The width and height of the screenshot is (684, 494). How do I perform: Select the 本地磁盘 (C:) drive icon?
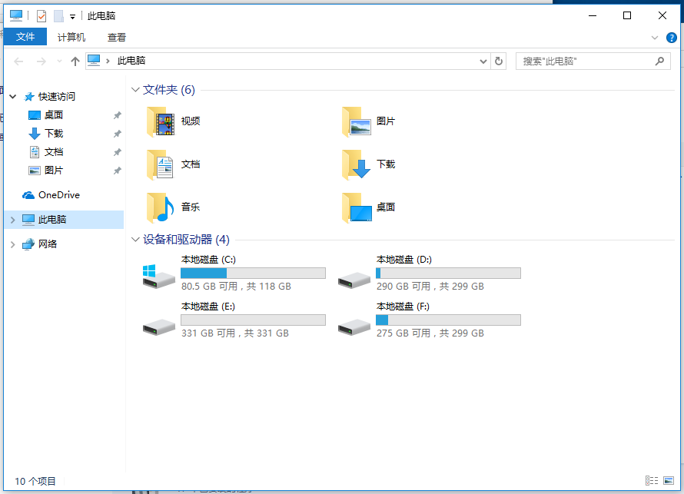(159, 276)
